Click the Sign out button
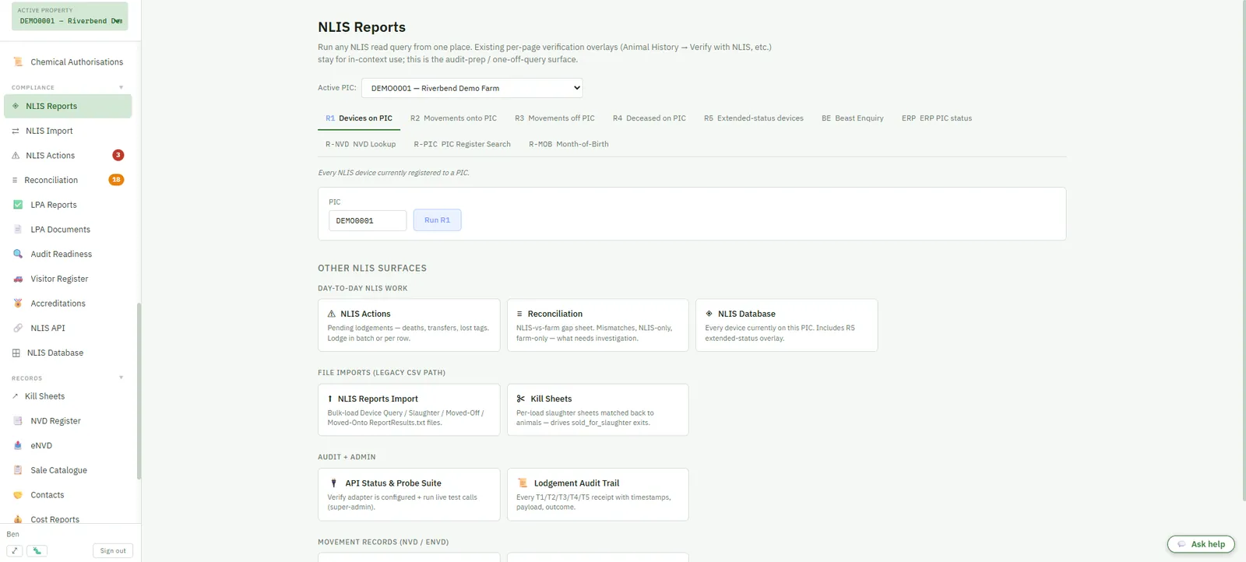The height and width of the screenshot is (562, 1246). [x=113, y=550]
